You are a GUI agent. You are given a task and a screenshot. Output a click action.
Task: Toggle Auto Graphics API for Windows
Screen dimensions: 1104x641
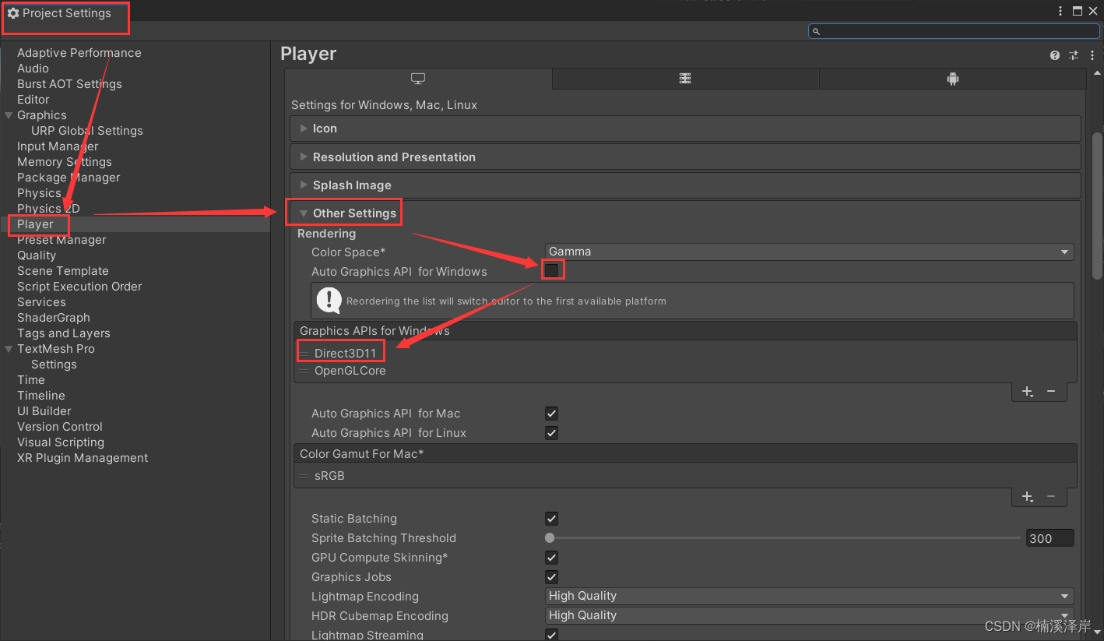[551, 271]
